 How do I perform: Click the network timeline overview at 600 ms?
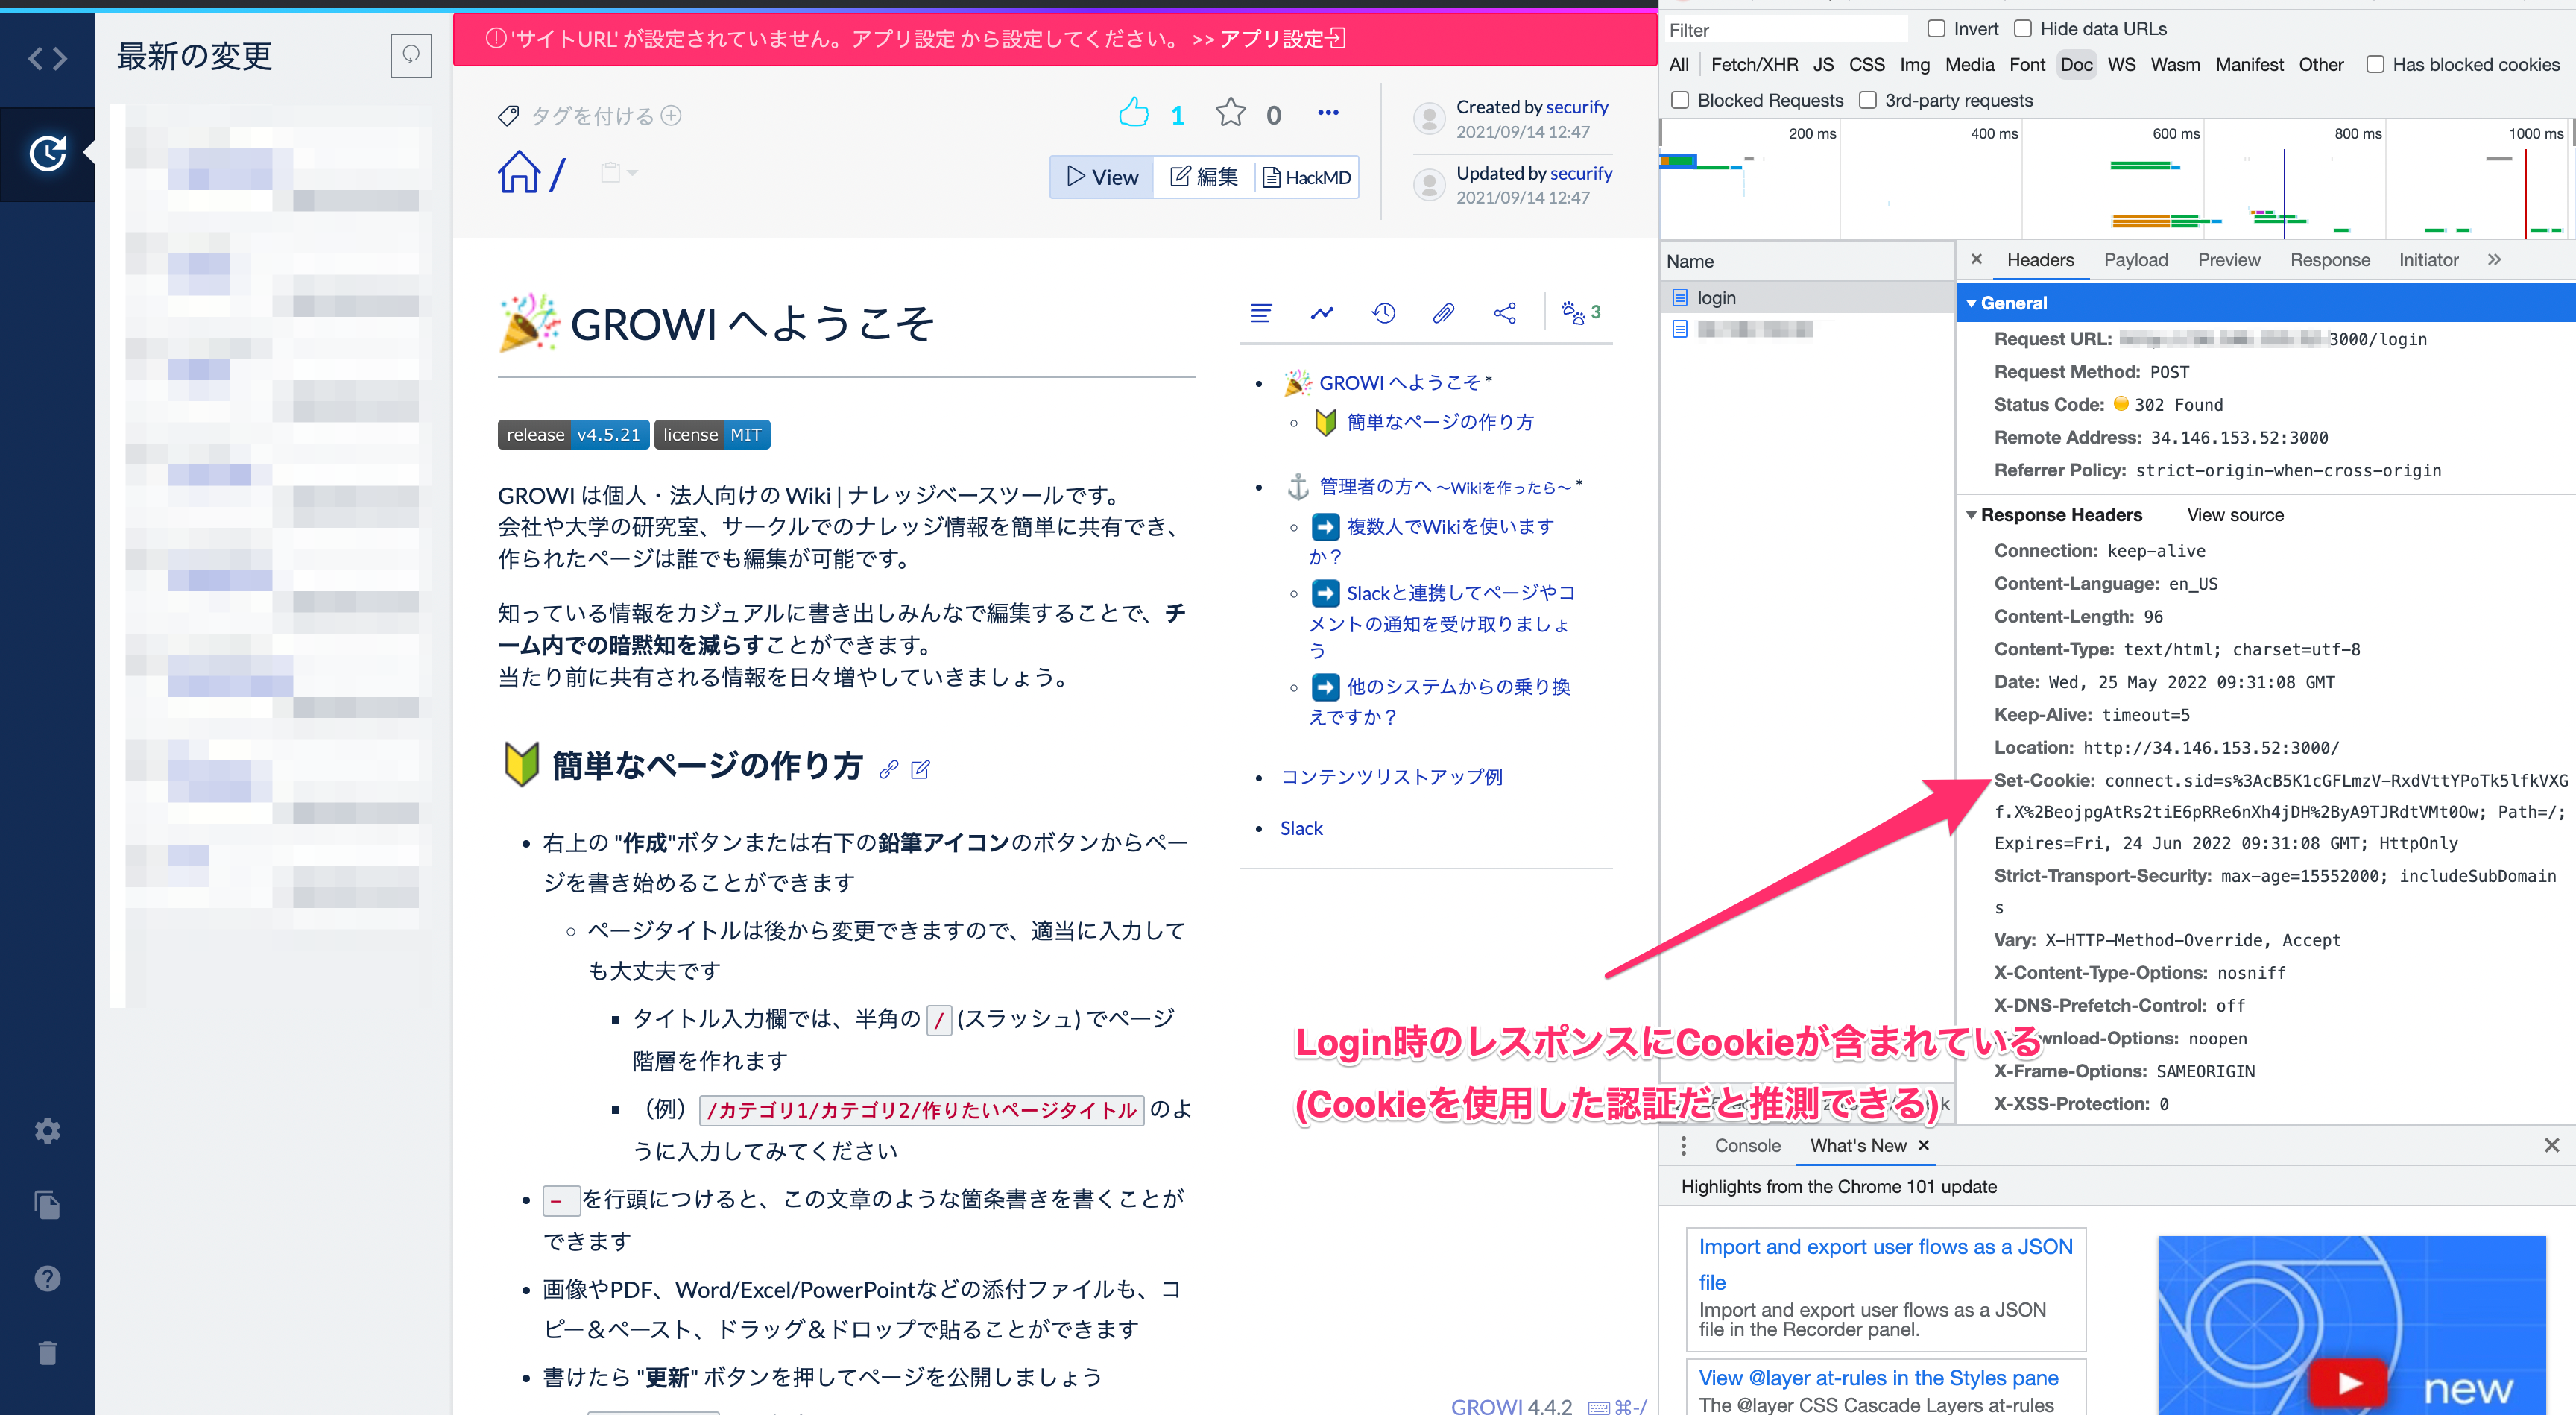click(2202, 180)
